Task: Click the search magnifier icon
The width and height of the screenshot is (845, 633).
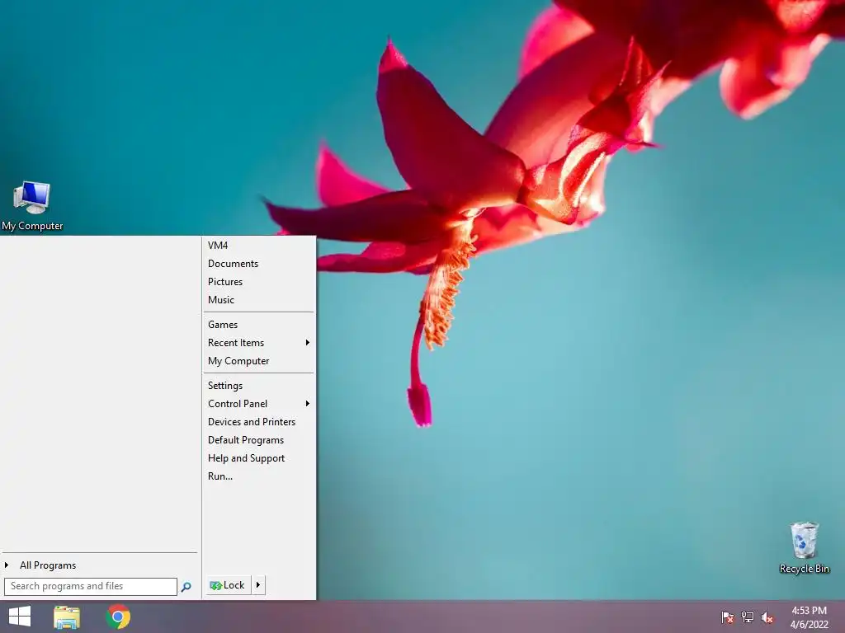Action: (186, 587)
